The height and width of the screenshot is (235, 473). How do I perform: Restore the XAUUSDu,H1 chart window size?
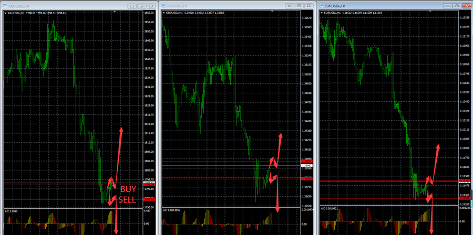141,5
